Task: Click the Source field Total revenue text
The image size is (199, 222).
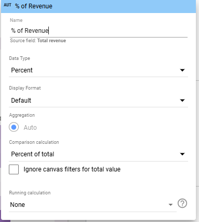Action: coord(38,41)
